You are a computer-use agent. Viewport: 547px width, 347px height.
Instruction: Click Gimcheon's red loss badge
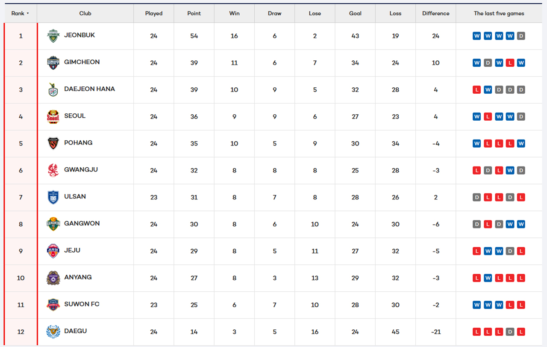pos(509,63)
